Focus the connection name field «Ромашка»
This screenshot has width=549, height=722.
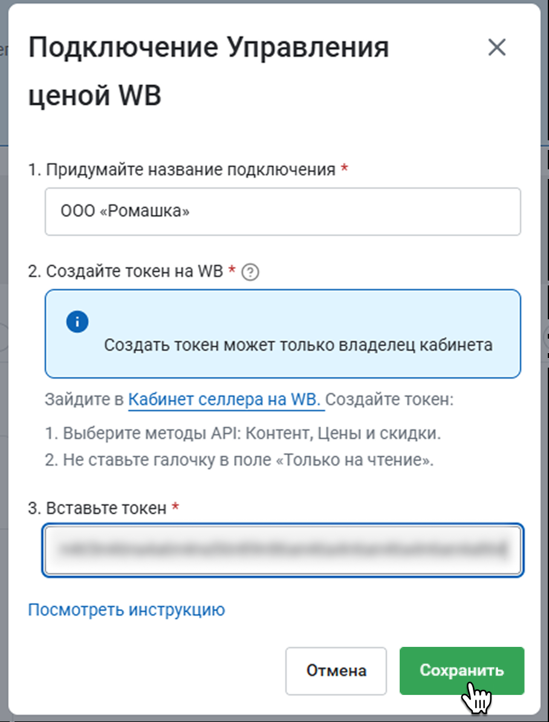click(282, 212)
